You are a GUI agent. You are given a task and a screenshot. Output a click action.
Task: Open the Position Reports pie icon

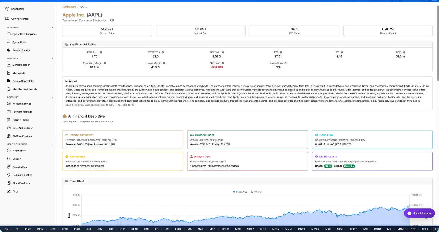click(x=9, y=50)
